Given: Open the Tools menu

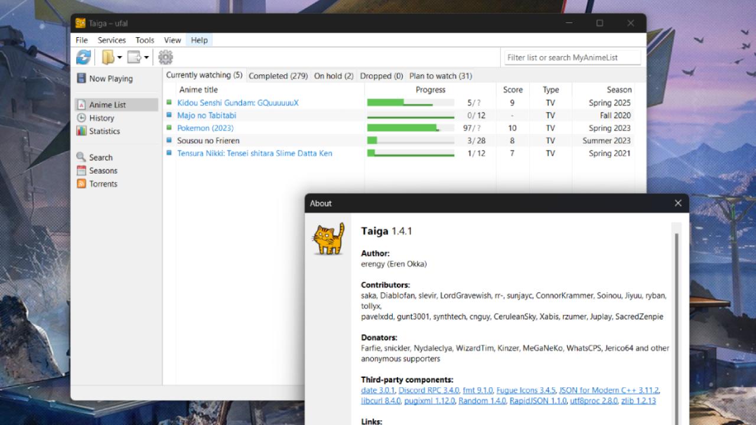Looking at the screenshot, I should (145, 40).
